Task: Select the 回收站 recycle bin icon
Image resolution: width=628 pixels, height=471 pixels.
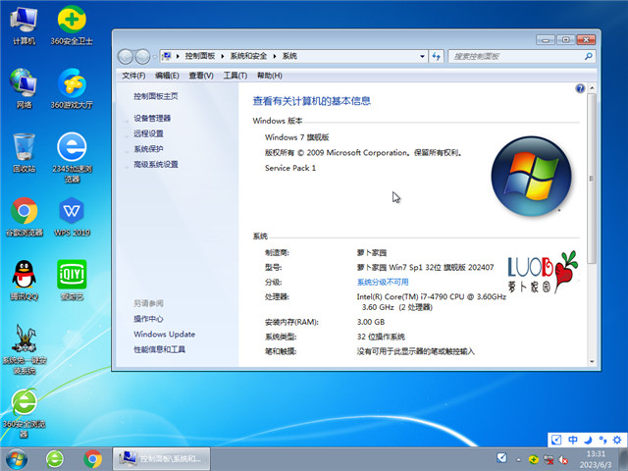Action: [24, 153]
